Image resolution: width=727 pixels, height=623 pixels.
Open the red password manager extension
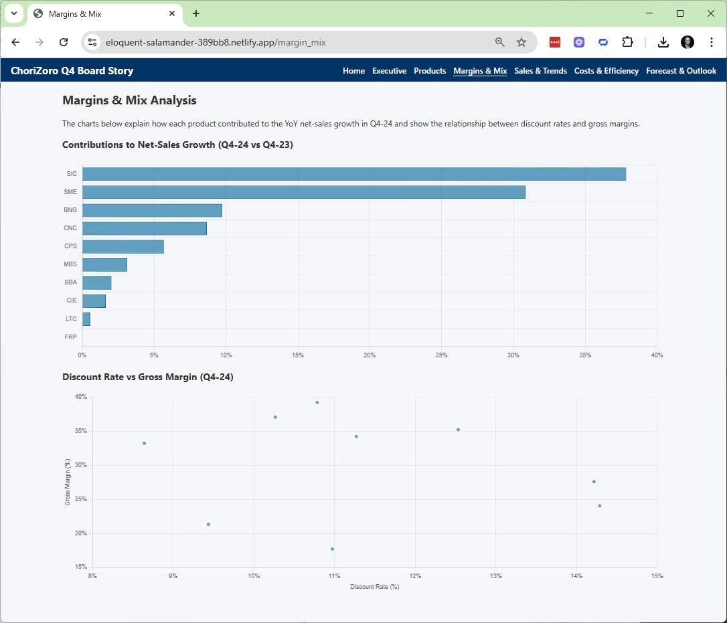coord(554,42)
